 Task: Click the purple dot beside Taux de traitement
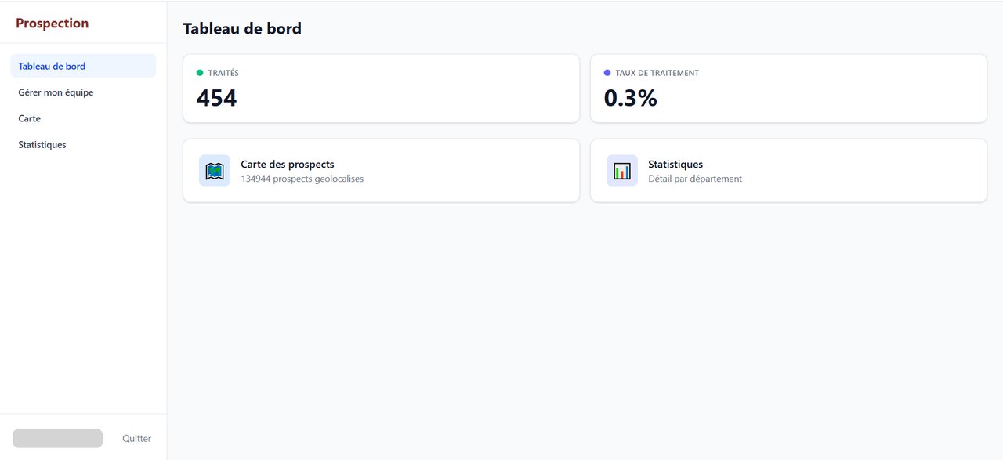coord(607,73)
